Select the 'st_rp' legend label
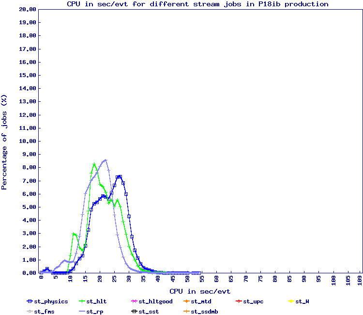 pyautogui.click(x=95, y=312)
